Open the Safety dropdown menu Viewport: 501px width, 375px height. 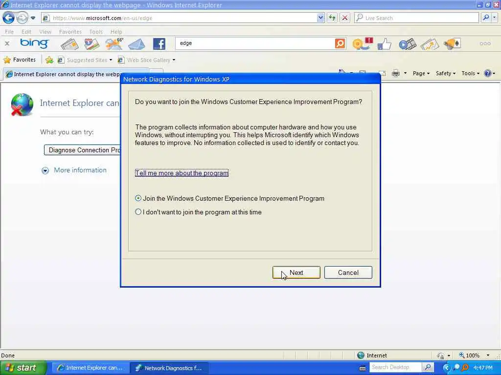point(445,73)
